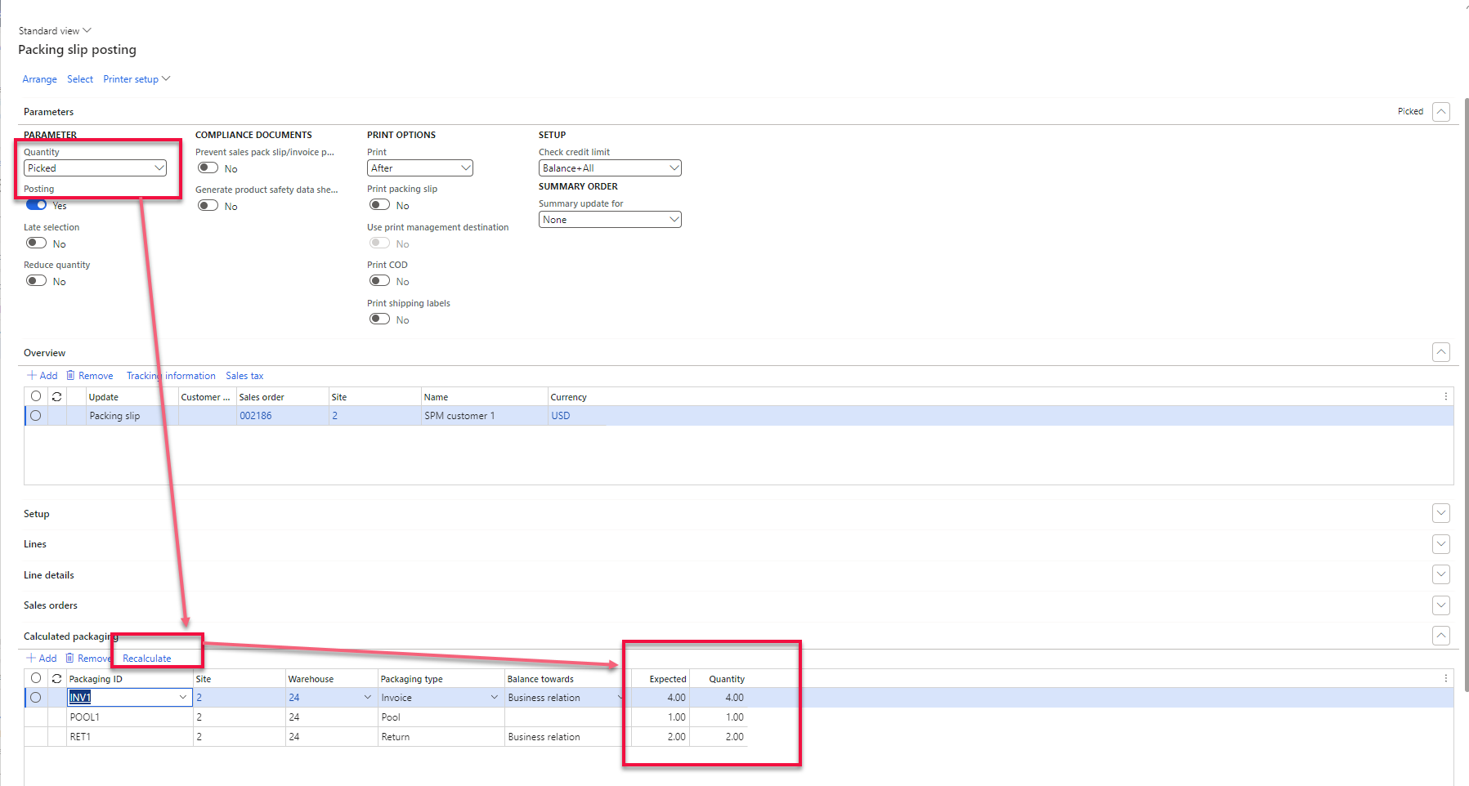Toggle the Posting switch
This screenshot has height=786, width=1469.
click(37, 205)
